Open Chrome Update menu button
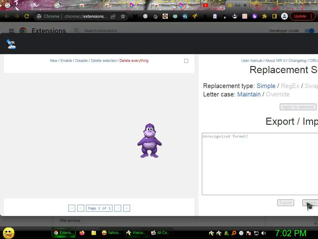This screenshot has width=318, height=239. coord(303,16)
